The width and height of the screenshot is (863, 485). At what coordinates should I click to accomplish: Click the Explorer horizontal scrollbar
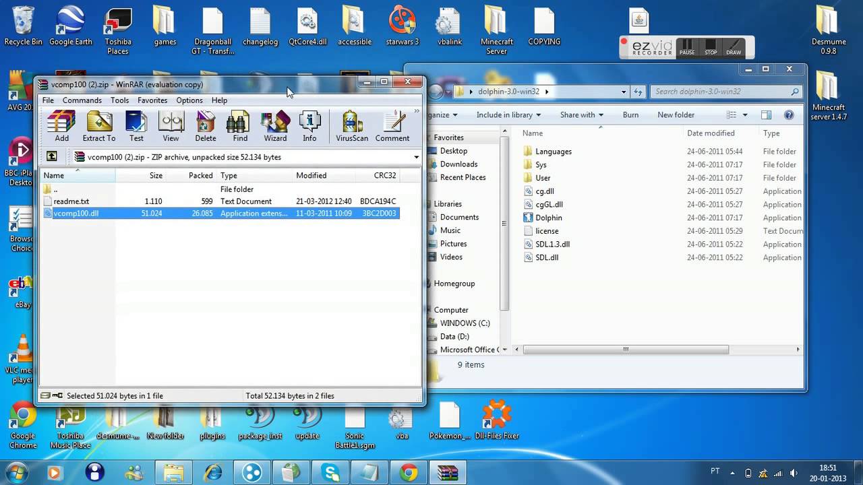625,350
